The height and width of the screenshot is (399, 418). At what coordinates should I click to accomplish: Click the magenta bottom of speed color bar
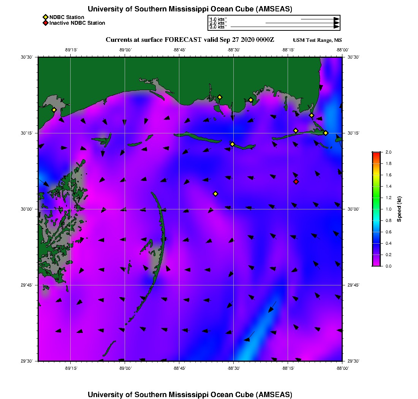click(x=376, y=264)
